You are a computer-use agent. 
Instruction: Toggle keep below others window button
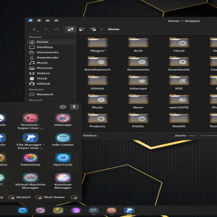[56, 21]
